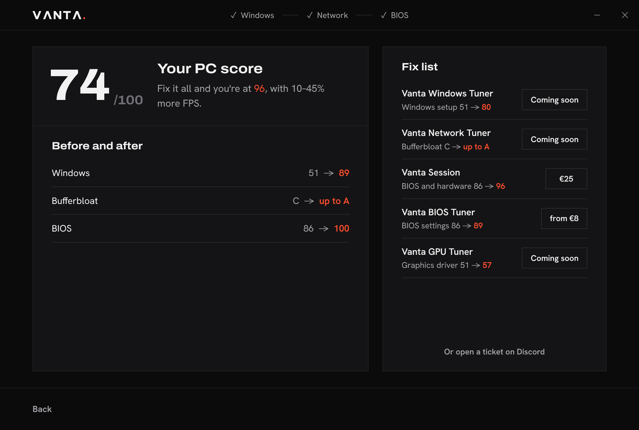Click the /100 score denominator
Viewport: 639px width, 430px height.
pos(128,100)
